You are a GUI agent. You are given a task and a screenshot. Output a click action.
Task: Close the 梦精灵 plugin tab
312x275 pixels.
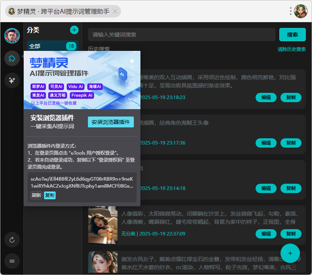point(115,11)
